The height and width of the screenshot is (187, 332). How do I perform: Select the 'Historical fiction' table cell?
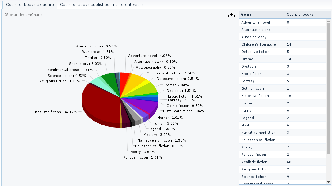click(262, 96)
